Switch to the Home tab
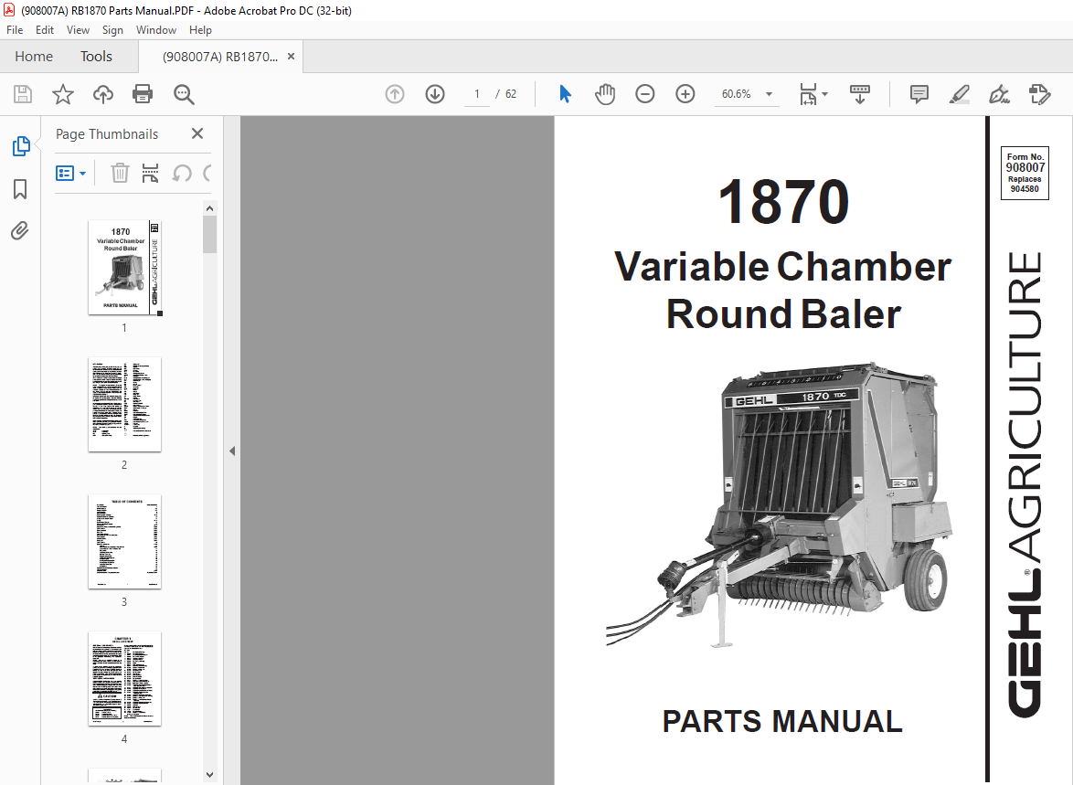The width and height of the screenshot is (1073, 785). (x=34, y=56)
